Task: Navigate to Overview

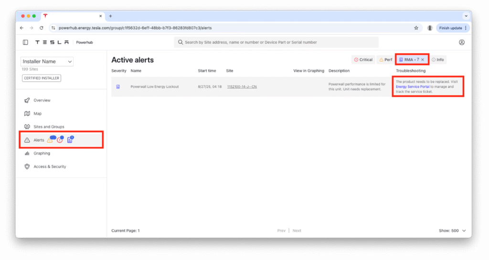Action: pyautogui.click(x=42, y=100)
